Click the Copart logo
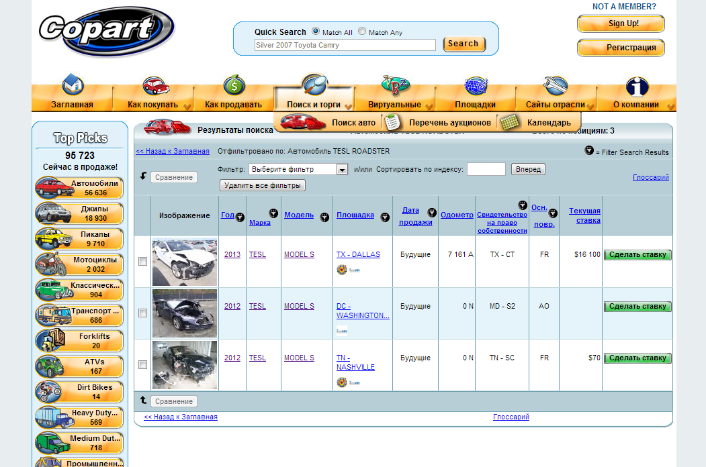This screenshot has width=706, height=467. tap(107, 32)
